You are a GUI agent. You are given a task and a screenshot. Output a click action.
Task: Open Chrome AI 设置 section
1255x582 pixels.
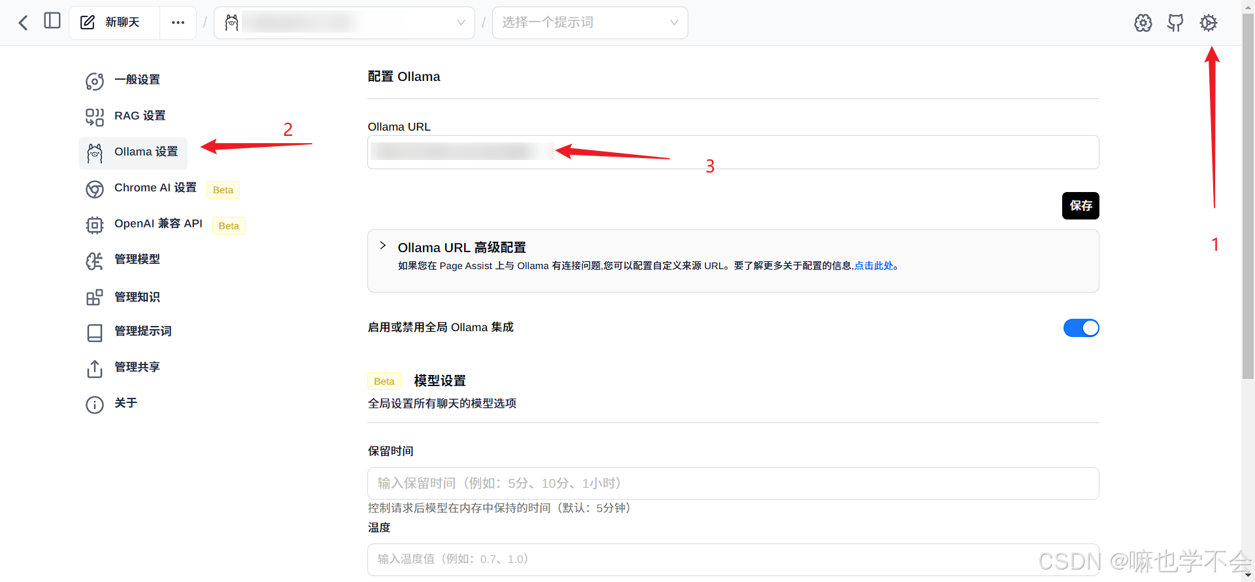pos(156,188)
